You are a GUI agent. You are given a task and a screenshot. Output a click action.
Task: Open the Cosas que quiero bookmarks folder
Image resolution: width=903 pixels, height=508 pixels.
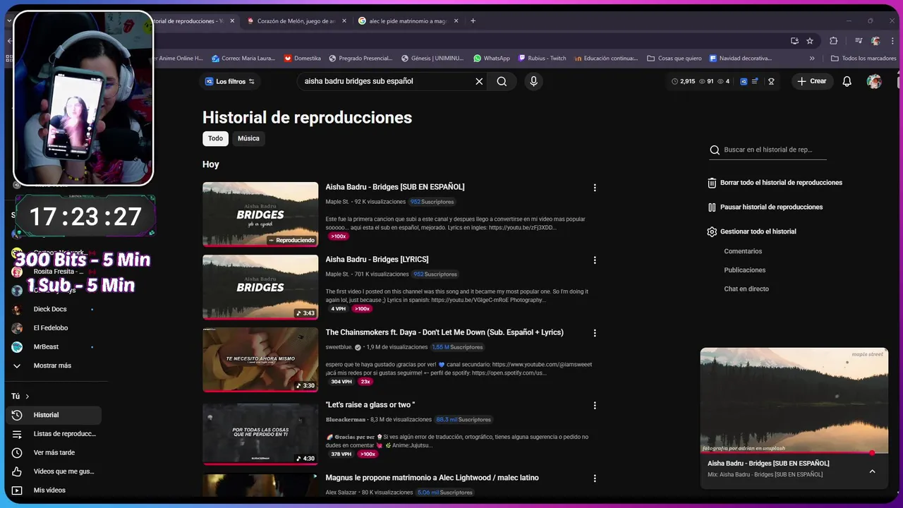(x=674, y=59)
